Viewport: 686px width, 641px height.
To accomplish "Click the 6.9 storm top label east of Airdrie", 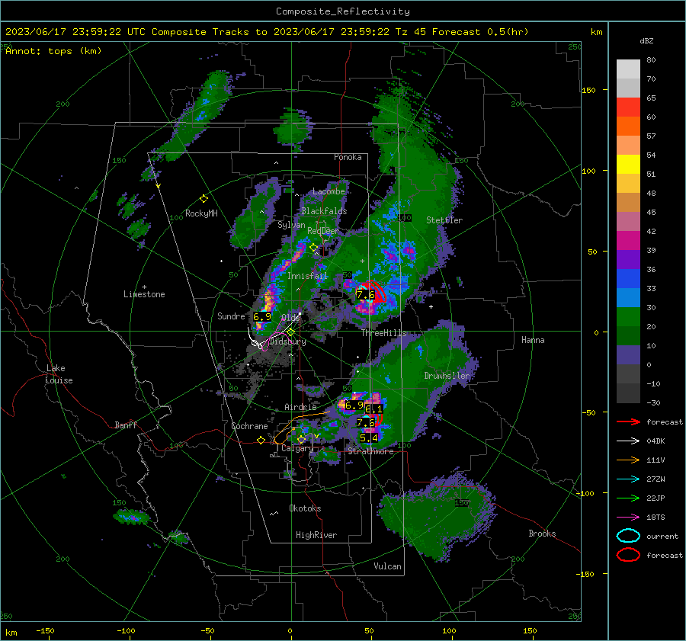I will coord(354,405).
